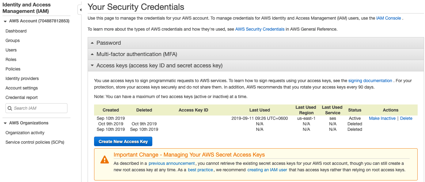This screenshot has height=182, width=425.
Task: Click the orange warning triangle icon
Action: coord(104,160)
